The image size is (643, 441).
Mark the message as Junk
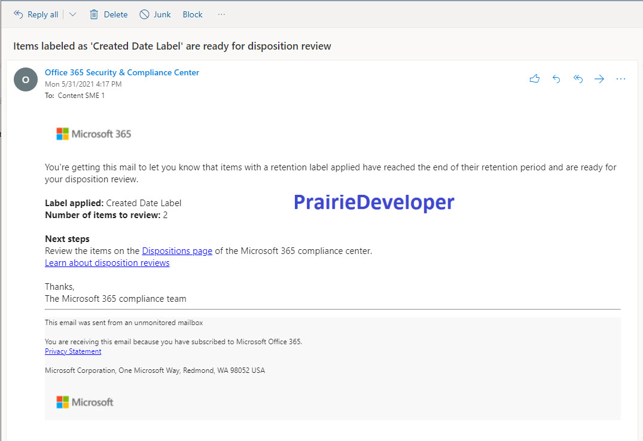pos(156,14)
